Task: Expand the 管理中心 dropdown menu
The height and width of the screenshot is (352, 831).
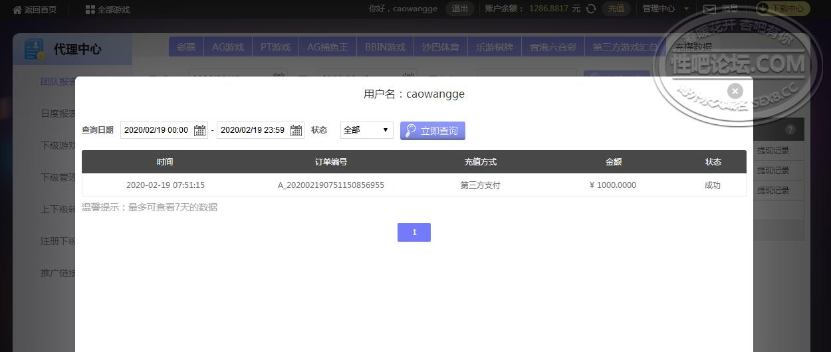Action: [x=665, y=9]
